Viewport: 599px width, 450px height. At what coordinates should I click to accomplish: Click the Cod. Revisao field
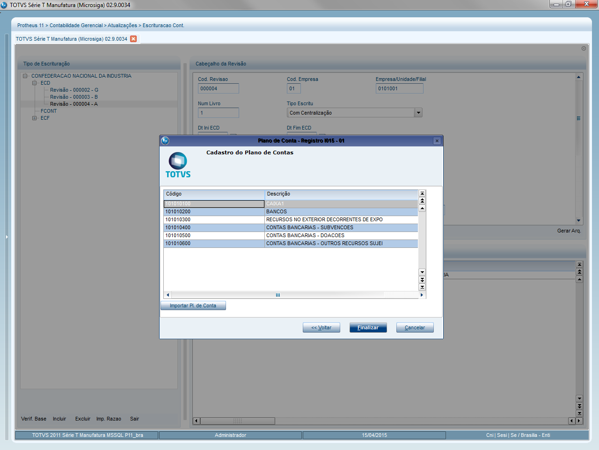click(x=219, y=88)
